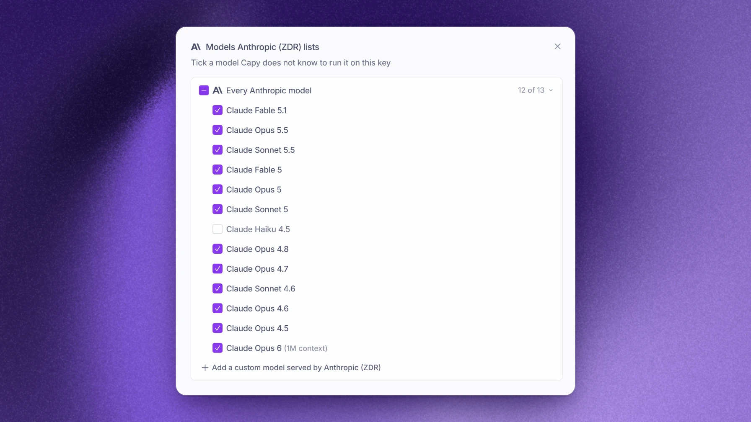The image size is (751, 422).
Task: Close the Models Anthropic (ZDR) dialog
Action: [x=557, y=46]
